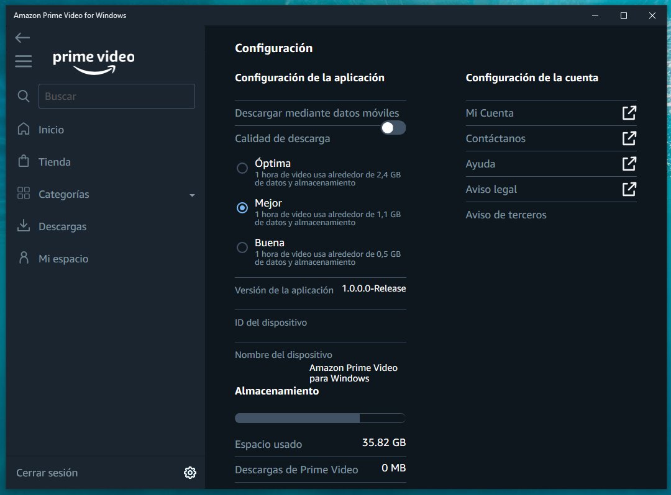Image resolution: width=671 pixels, height=495 pixels.
Task: Select Mejor download quality option
Action: [242, 208]
